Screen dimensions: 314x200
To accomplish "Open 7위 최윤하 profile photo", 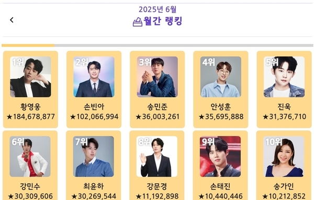I will pyautogui.click(x=94, y=157).
